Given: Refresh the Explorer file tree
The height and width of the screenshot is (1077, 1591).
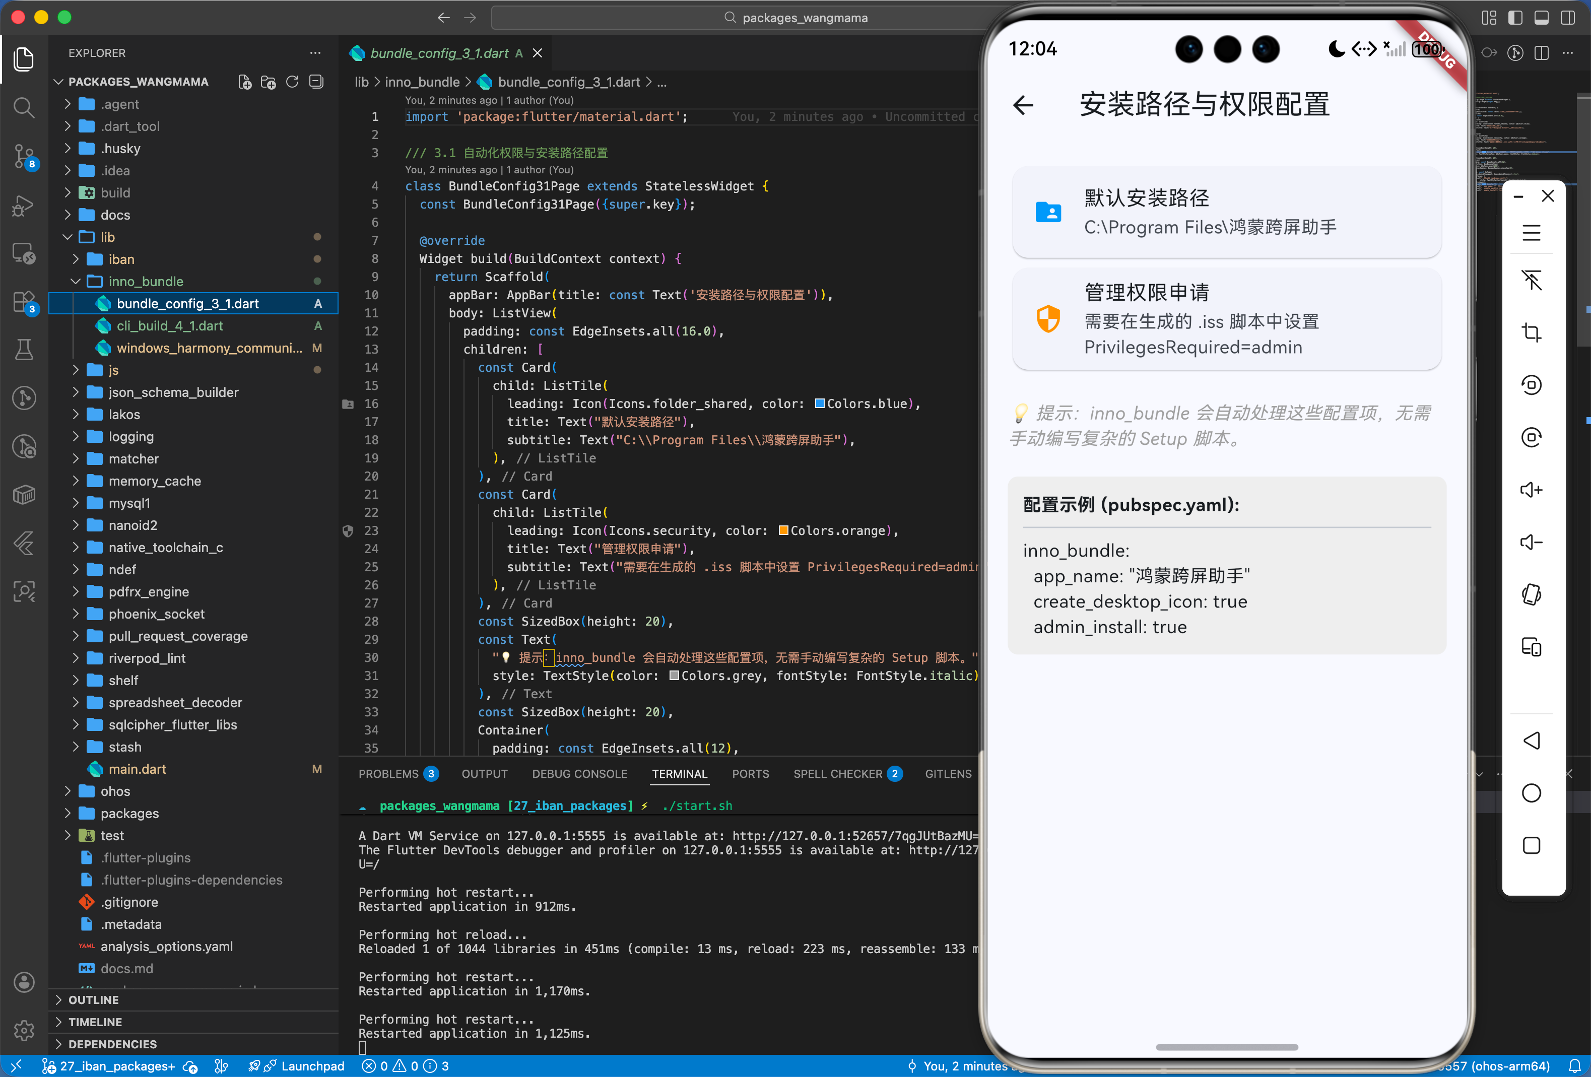Looking at the screenshot, I should [292, 82].
